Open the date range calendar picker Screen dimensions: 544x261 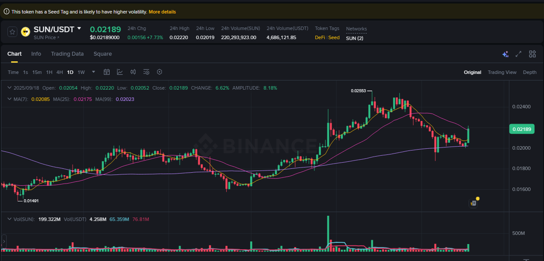click(107, 72)
